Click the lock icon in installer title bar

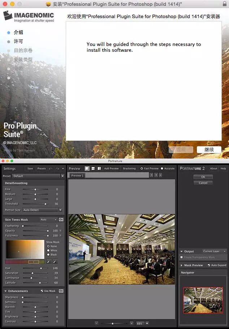(224, 4)
